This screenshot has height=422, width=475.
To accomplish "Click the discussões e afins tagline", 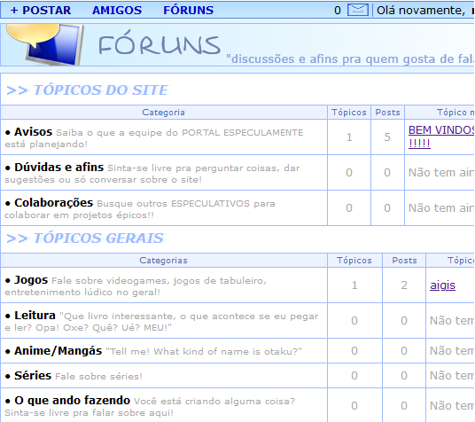I will point(350,59).
